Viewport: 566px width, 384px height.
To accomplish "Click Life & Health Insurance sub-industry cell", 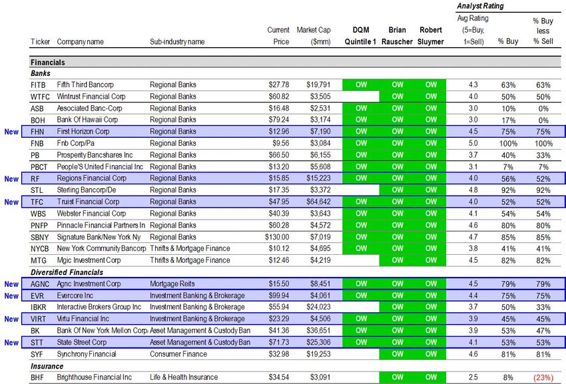I will click(x=184, y=377).
